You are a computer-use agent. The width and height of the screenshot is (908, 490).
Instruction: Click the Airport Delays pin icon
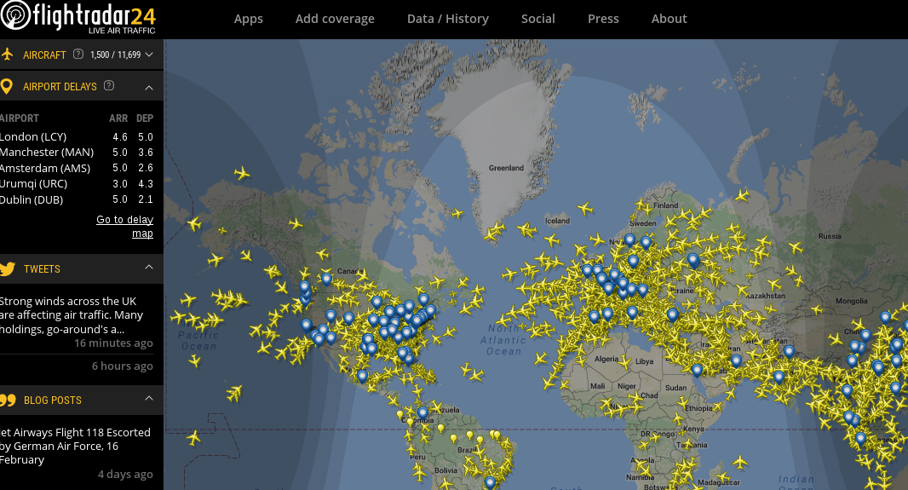coord(7,86)
